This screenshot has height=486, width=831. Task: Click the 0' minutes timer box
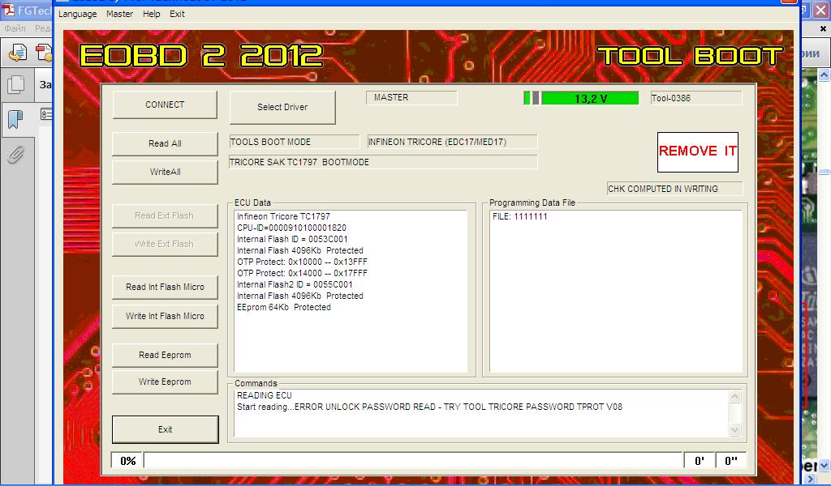point(699,461)
